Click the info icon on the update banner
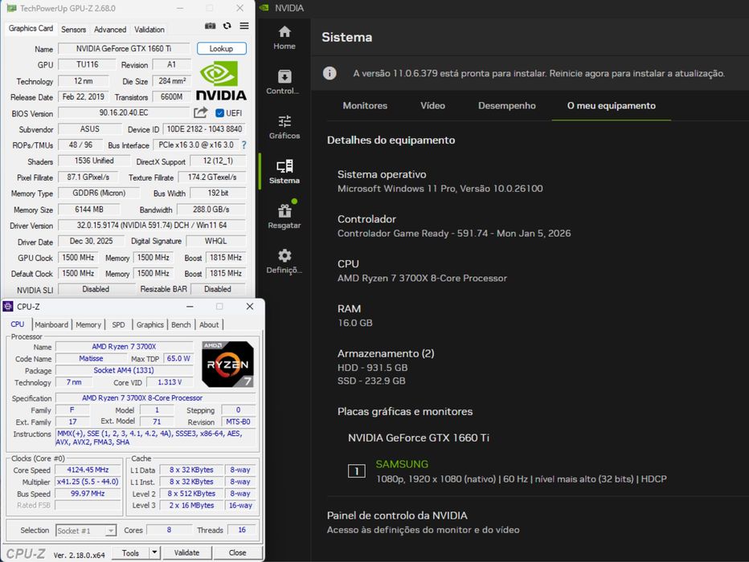The width and height of the screenshot is (749, 562). point(329,73)
